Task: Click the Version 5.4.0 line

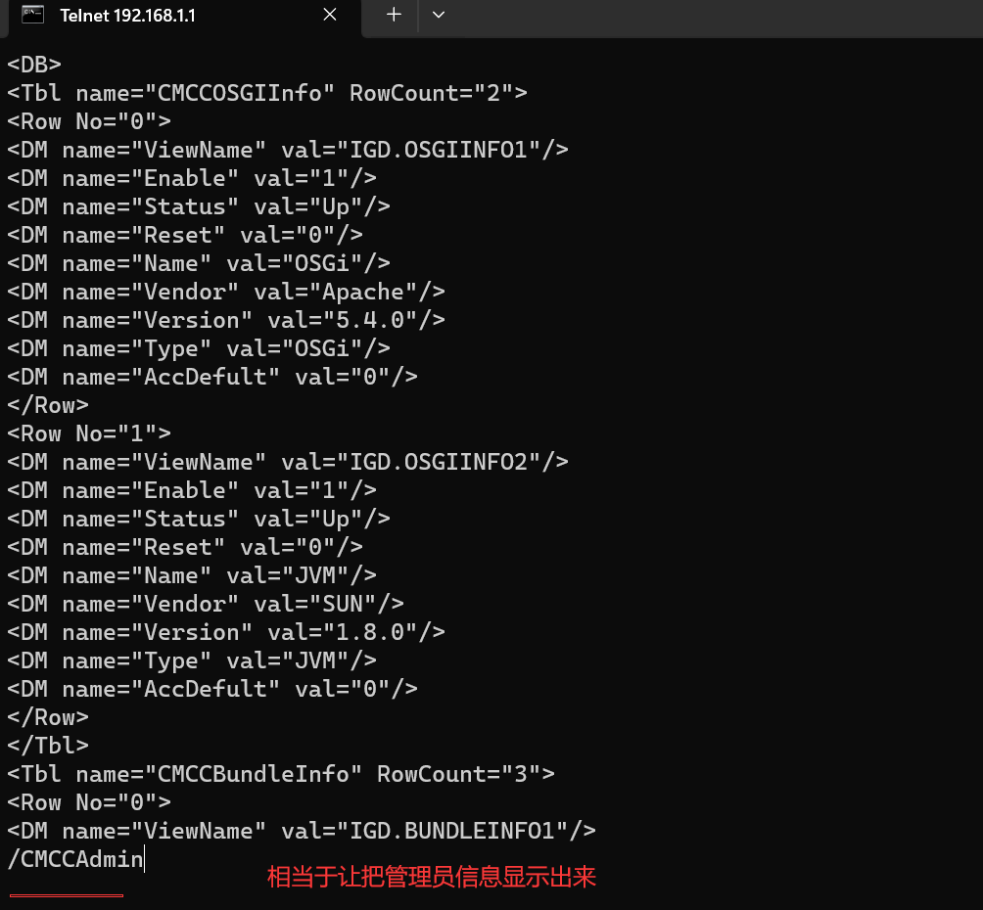Action: [x=226, y=320]
